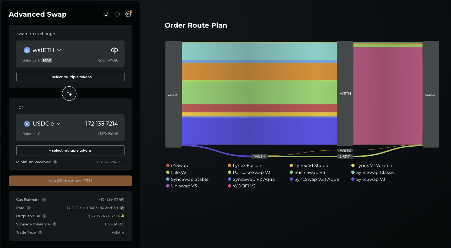Click the MAX balance button
Image resolution: width=451 pixels, height=248 pixels.
click(47, 60)
